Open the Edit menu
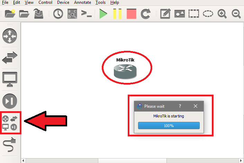The width and height of the screenshot is (244, 163). pos(17,2)
